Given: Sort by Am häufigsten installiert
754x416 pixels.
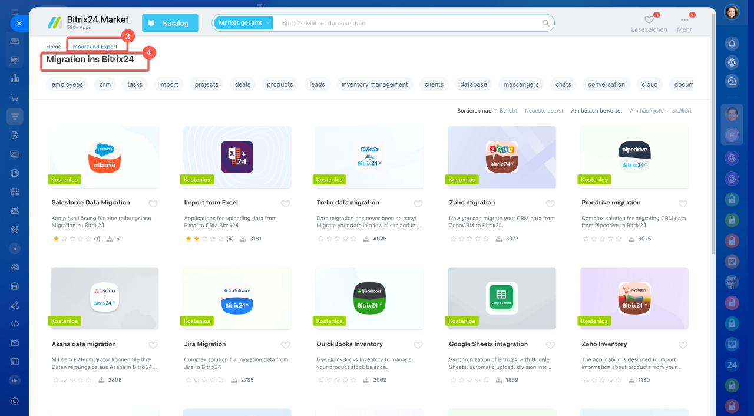Looking at the screenshot, I should 661,111.
